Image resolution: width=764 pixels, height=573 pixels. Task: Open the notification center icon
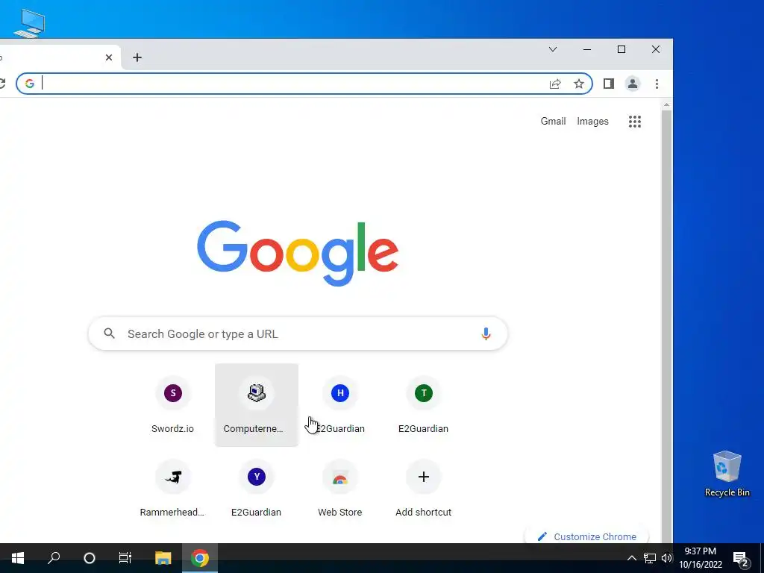point(741,559)
